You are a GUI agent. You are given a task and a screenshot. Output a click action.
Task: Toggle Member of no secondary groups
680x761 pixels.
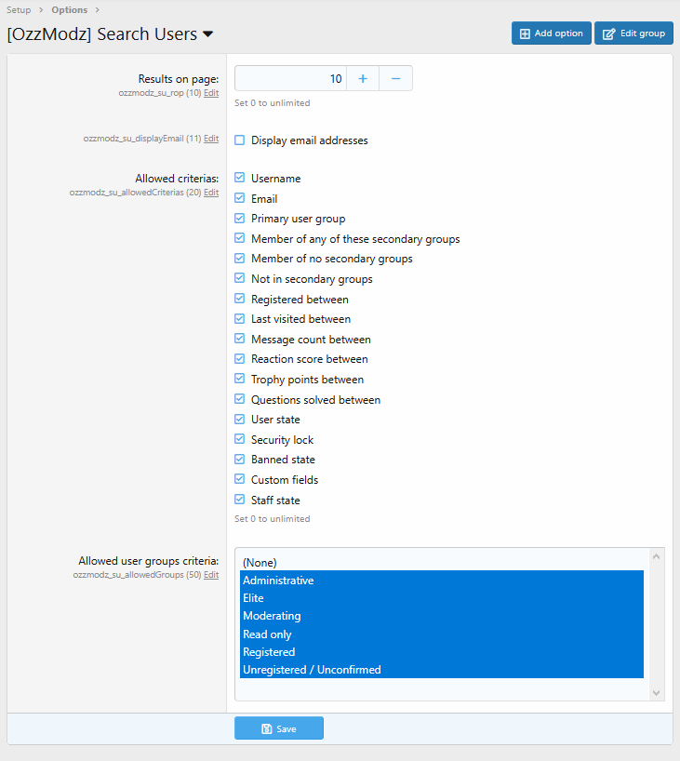[239, 259]
